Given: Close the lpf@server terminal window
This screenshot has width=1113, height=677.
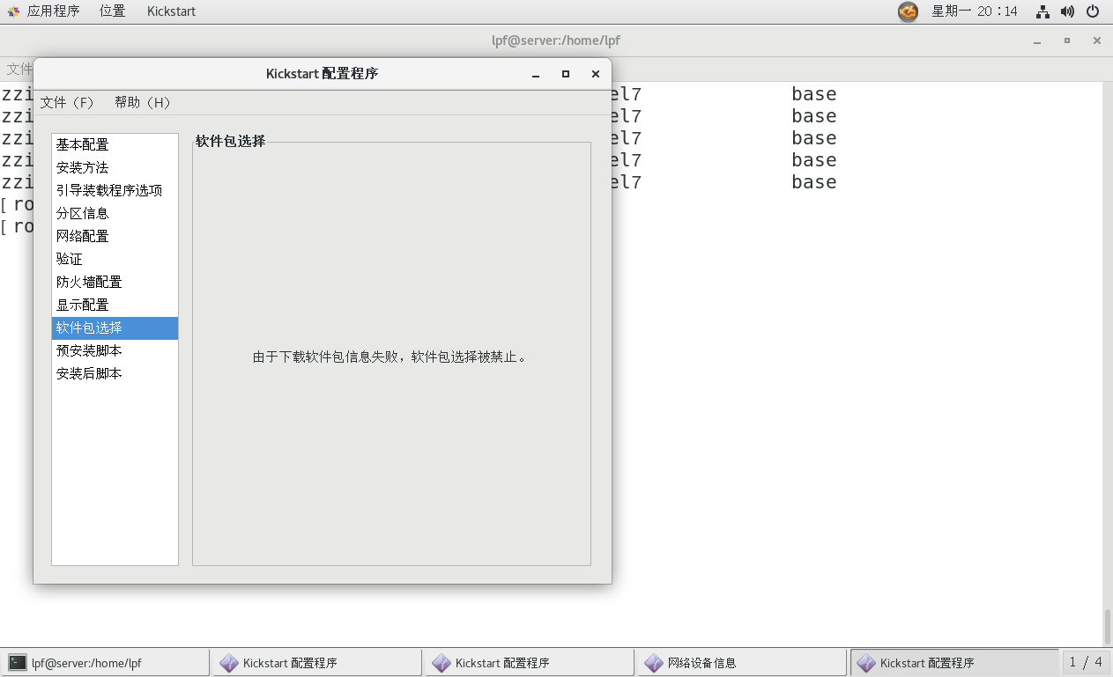Looking at the screenshot, I should coord(1097,40).
